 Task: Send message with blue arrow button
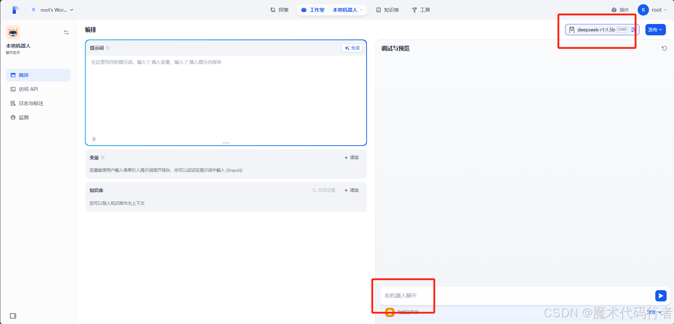[x=661, y=296]
